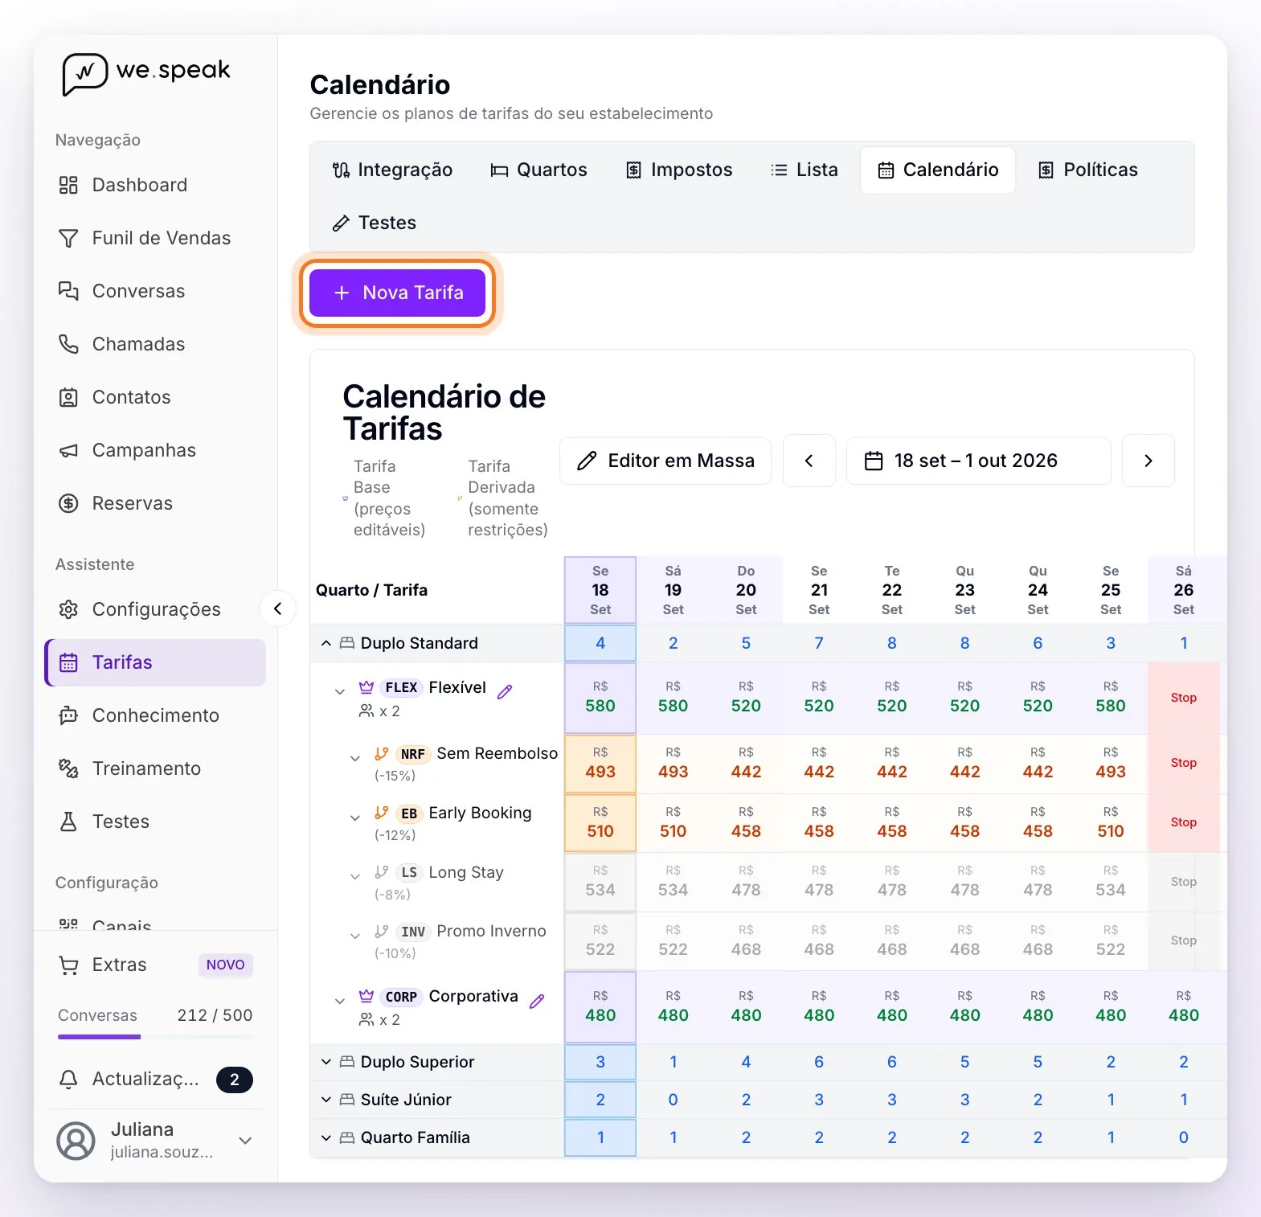Viewport: 1261px width, 1217px height.
Task: Open the Conversas chat icon
Action: coord(68,291)
